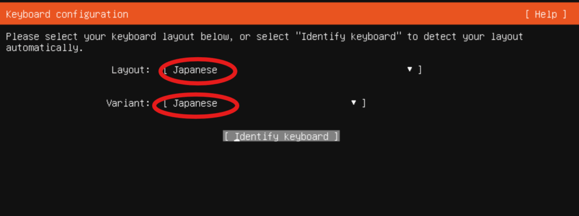Click the "Layout:" field label
The height and width of the screenshot is (216, 579).
[x=131, y=70]
